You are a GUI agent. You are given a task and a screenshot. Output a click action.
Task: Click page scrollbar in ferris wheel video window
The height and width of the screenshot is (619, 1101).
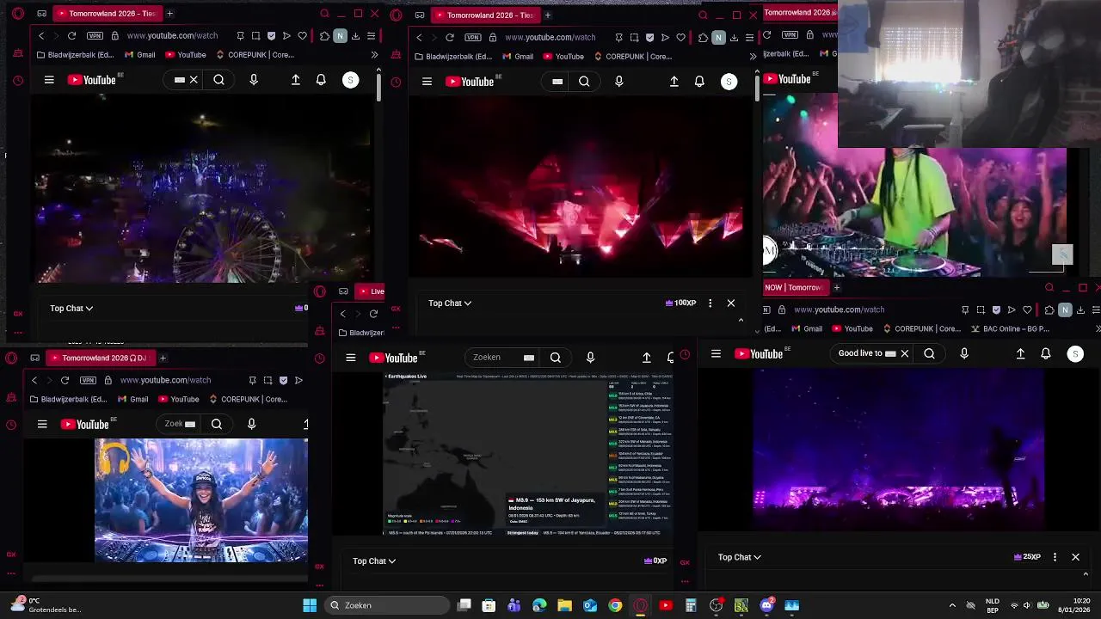pos(378,86)
